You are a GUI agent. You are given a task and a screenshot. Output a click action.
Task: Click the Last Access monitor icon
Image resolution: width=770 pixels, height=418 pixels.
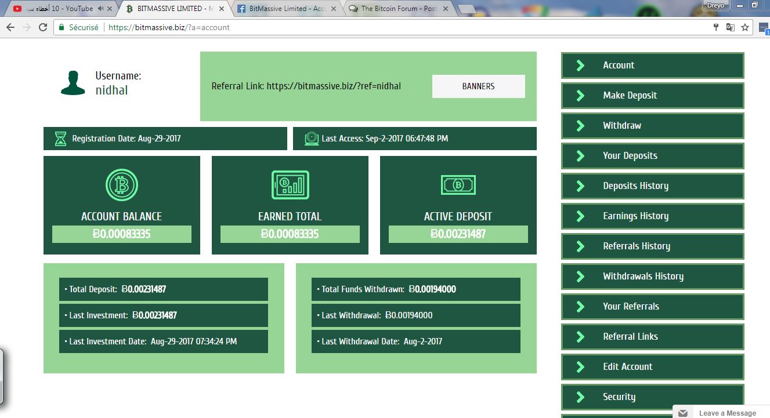[312, 139]
